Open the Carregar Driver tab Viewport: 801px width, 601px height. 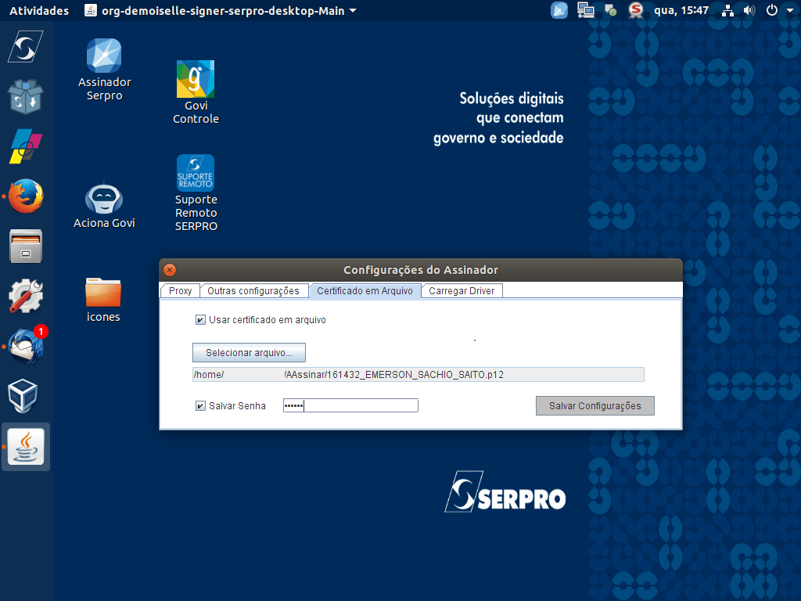pyautogui.click(x=462, y=291)
